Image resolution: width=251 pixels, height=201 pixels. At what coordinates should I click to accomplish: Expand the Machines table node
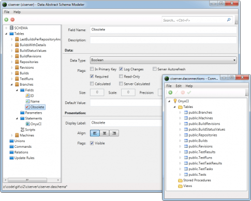click(x=12, y=135)
